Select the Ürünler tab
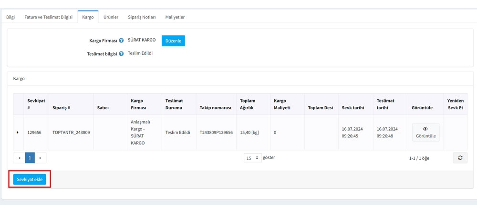 tap(111, 17)
